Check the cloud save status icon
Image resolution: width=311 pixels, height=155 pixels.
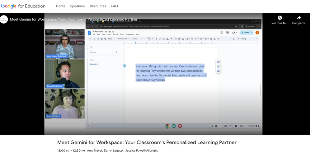(113, 32)
